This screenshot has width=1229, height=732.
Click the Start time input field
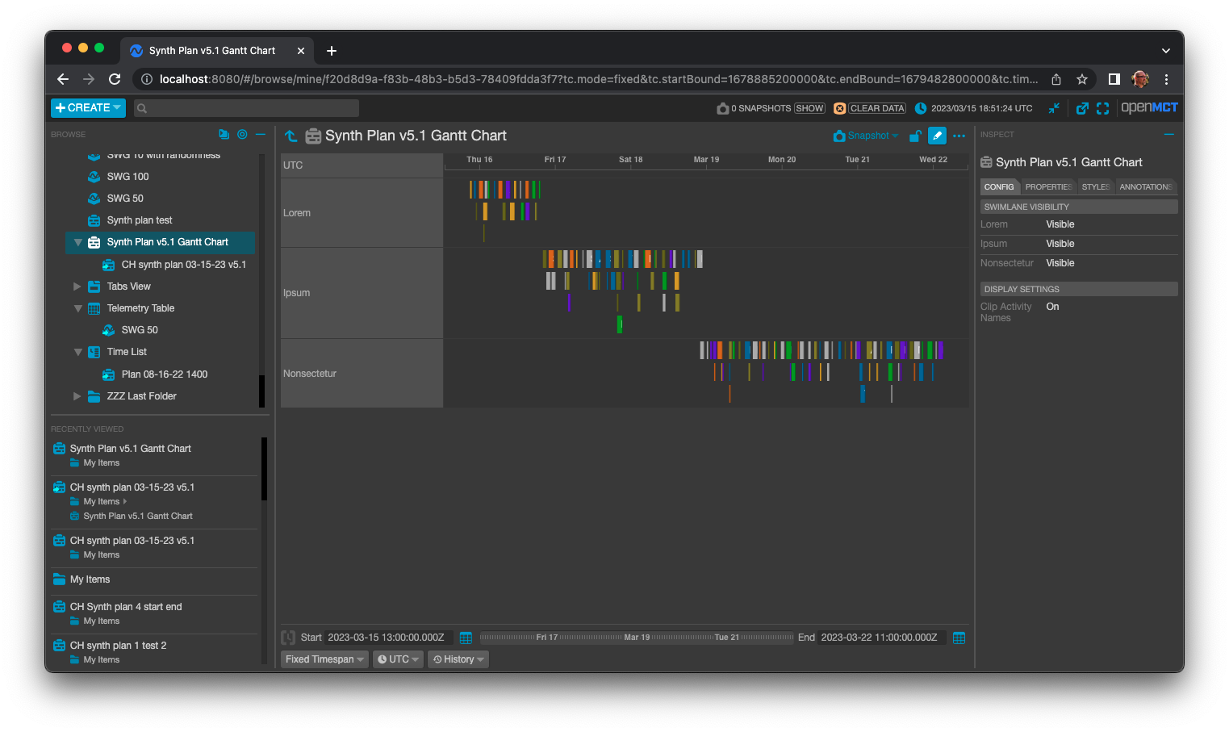(x=387, y=638)
